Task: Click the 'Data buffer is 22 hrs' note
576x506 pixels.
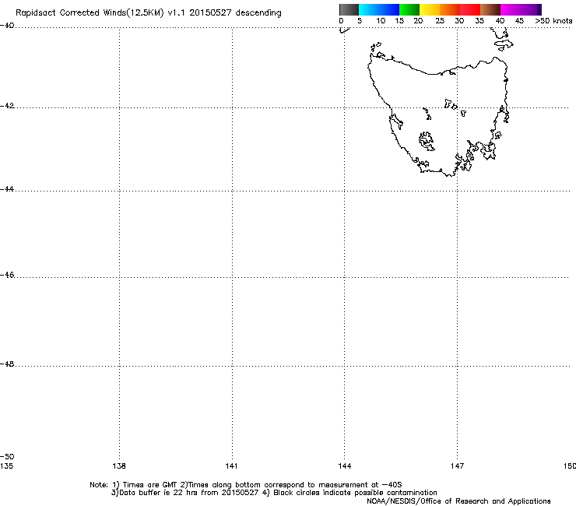Action: (274, 493)
